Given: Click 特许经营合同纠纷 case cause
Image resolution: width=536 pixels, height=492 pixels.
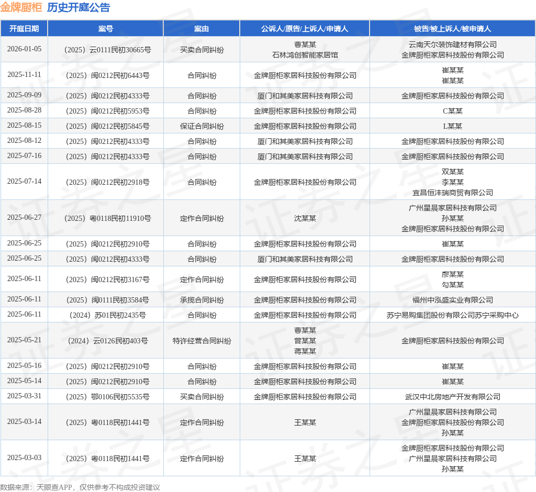Looking at the screenshot, I should pyautogui.click(x=202, y=341).
